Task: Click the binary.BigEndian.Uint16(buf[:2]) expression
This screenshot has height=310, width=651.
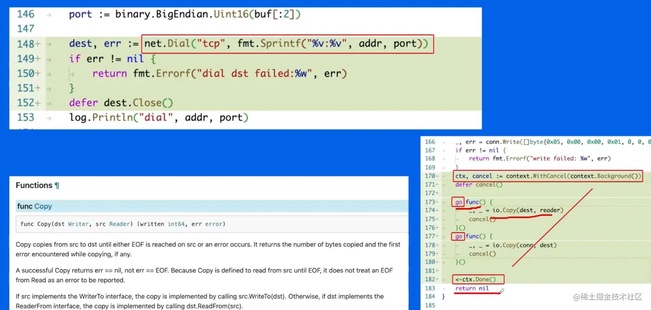Action: click(208, 14)
